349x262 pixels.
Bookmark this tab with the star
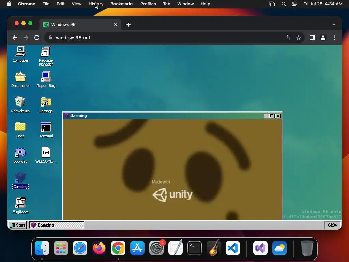[299, 38]
